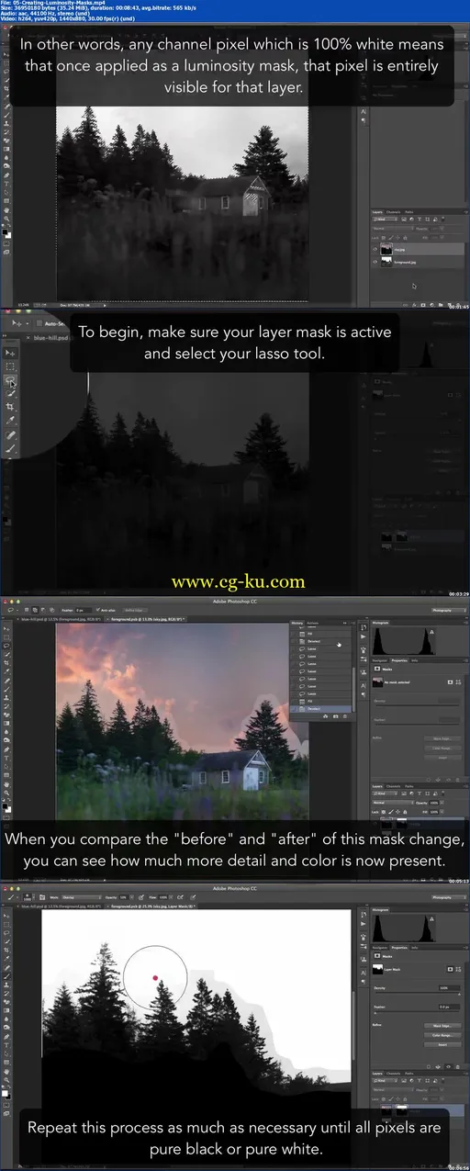Image resolution: width=470 pixels, height=1171 pixels.
Task: Click the pixel mask button in bottom frame Properties
Action: 450,969
